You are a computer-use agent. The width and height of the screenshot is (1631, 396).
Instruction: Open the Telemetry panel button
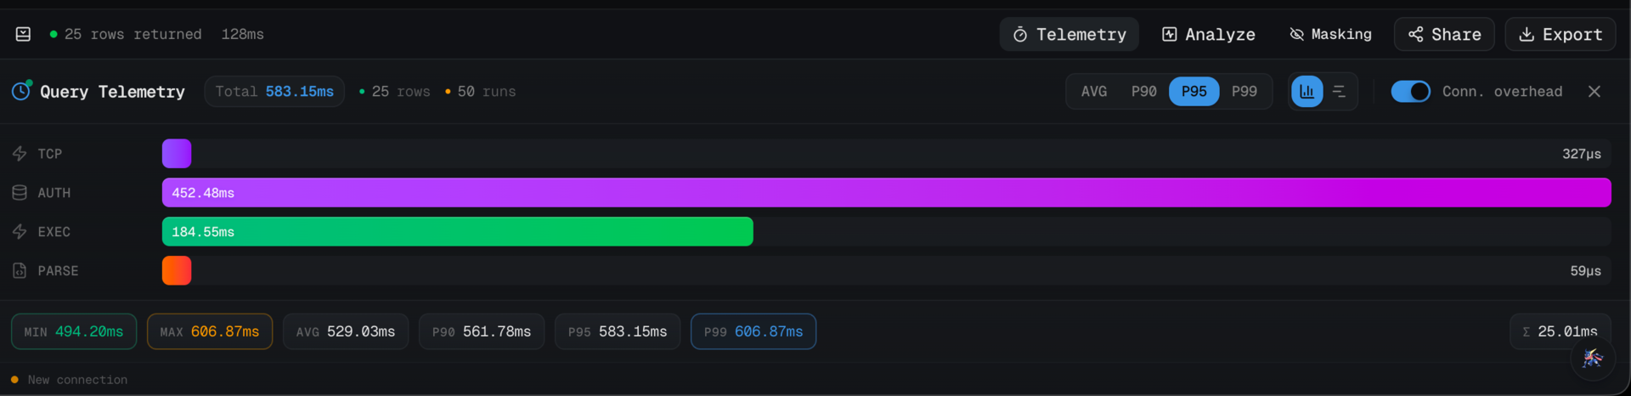pos(1069,34)
